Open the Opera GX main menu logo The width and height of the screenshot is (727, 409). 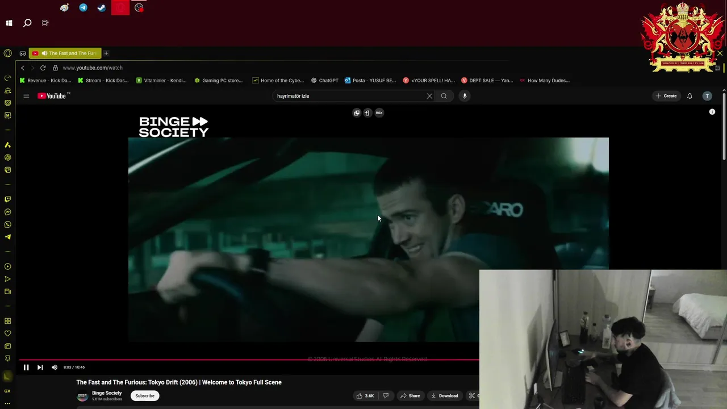point(7,53)
